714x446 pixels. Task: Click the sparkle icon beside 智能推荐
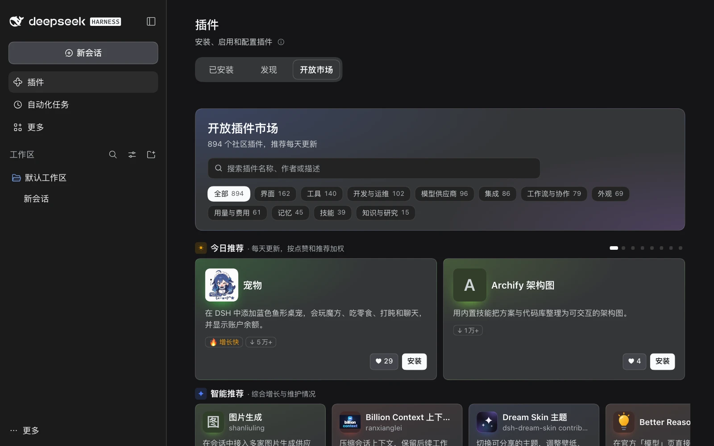pos(201,393)
